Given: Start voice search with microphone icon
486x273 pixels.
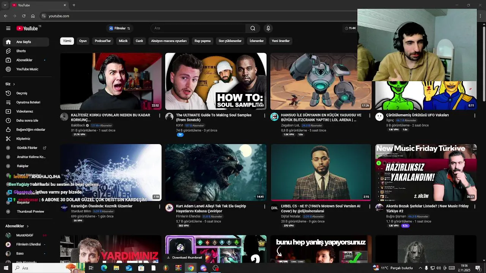Looking at the screenshot, I should pos(268,28).
